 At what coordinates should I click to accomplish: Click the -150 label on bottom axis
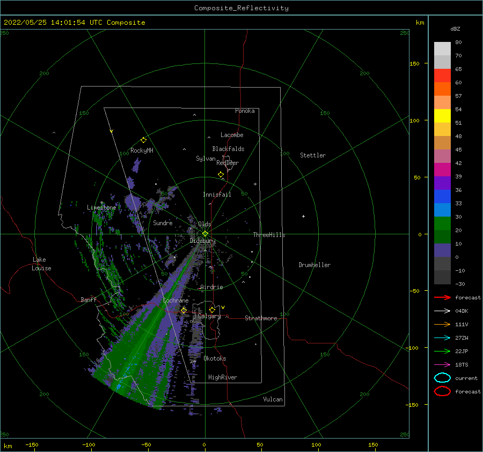32,444
